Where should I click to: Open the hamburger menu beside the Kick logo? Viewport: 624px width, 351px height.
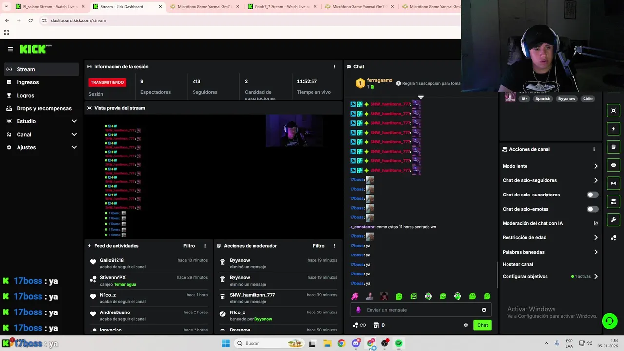[10, 49]
